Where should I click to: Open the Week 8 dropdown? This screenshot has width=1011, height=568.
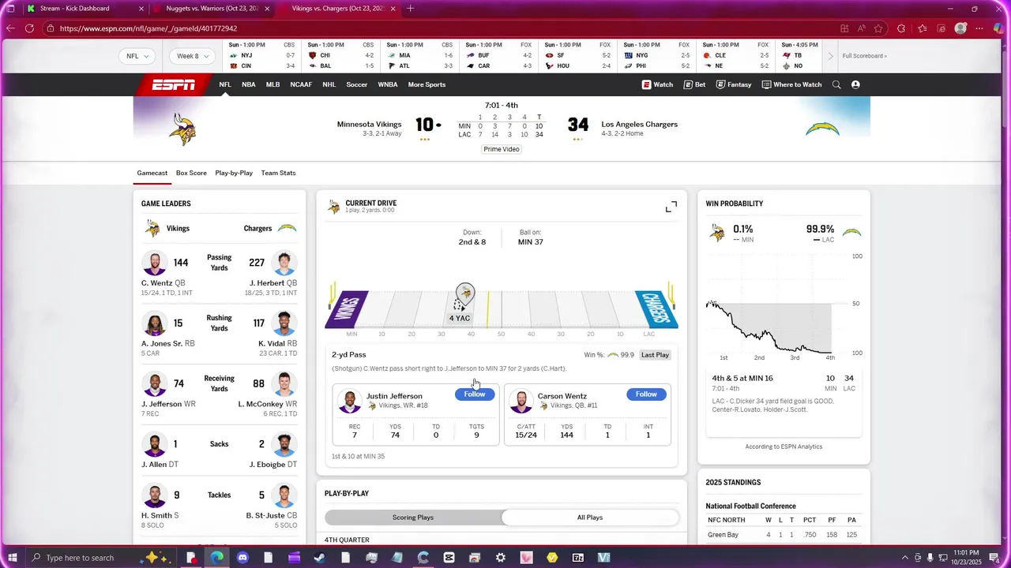[x=194, y=56]
